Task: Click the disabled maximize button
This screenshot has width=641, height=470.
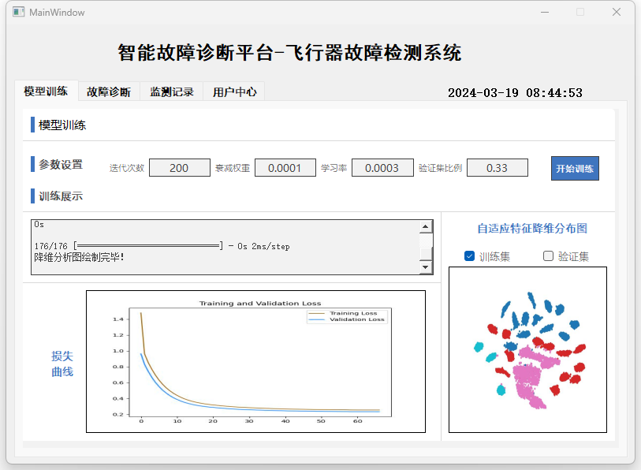Action: (580, 13)
